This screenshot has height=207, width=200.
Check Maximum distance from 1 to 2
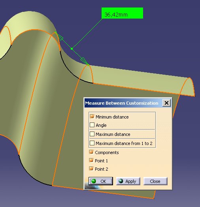92,143
